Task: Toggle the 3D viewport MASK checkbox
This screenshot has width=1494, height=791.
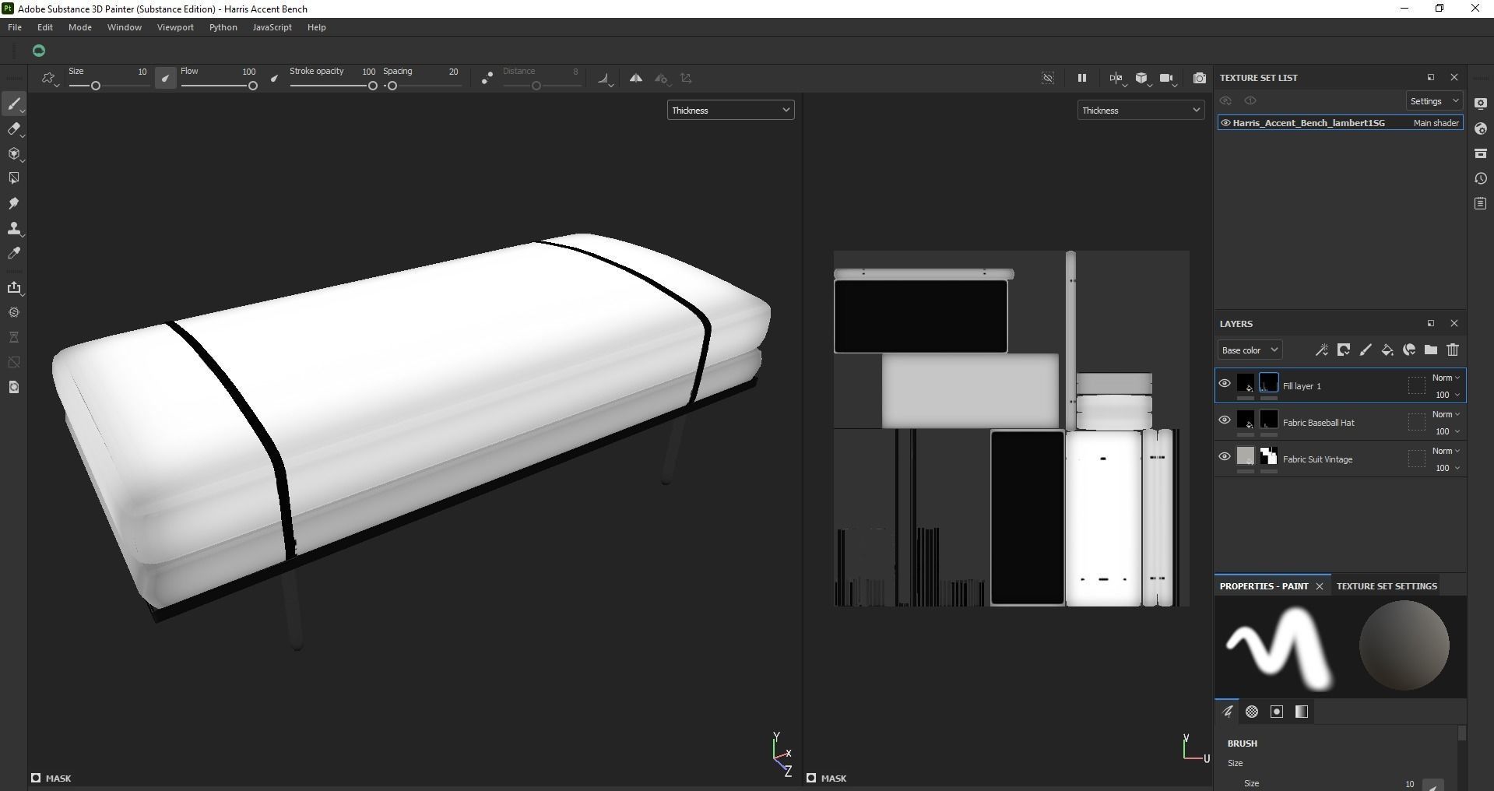Action: coord(36,778)
